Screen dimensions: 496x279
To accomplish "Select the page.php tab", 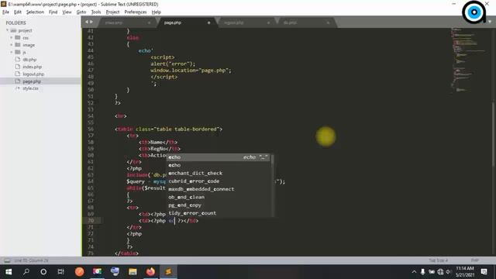I will coord(187,22).
